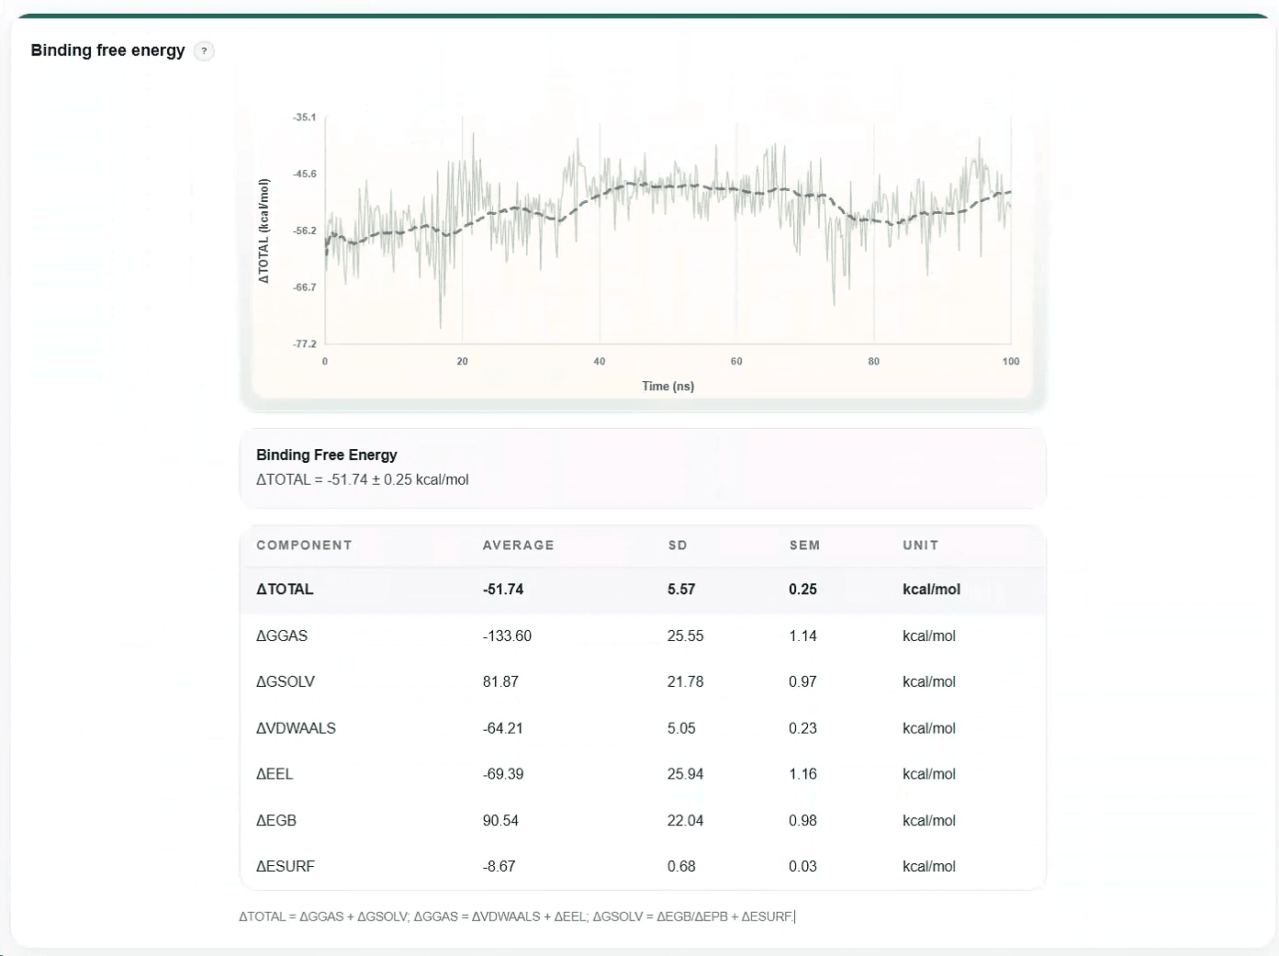
Task: Click the ΔEGB average value 90.54
Action: pyautogui.click(x=500, y=820)
